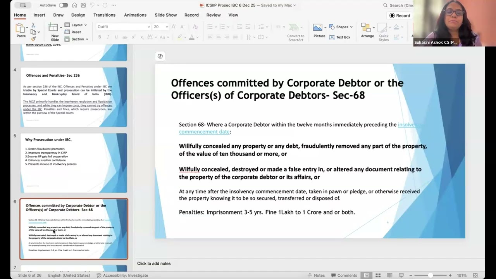Open the Animations tab
Image resolution: width=496 pixels, height=279 pixels.
tap(135, 15)
